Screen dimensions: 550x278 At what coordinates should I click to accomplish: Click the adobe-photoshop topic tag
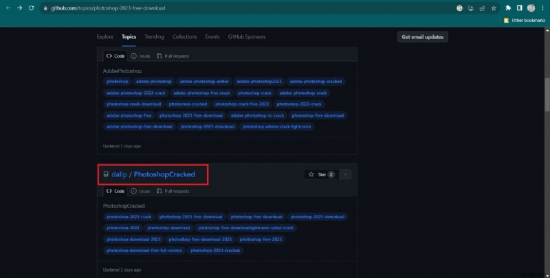154,82
